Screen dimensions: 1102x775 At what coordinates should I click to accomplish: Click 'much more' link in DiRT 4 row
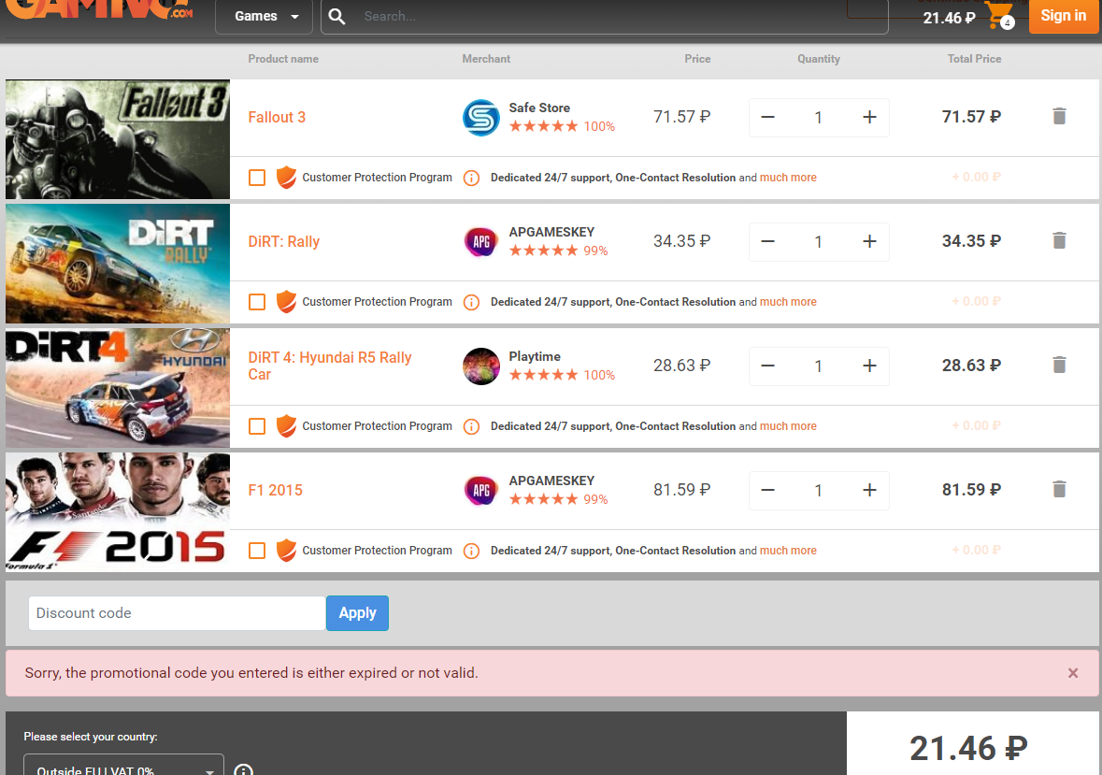click(x=788, y=426)
